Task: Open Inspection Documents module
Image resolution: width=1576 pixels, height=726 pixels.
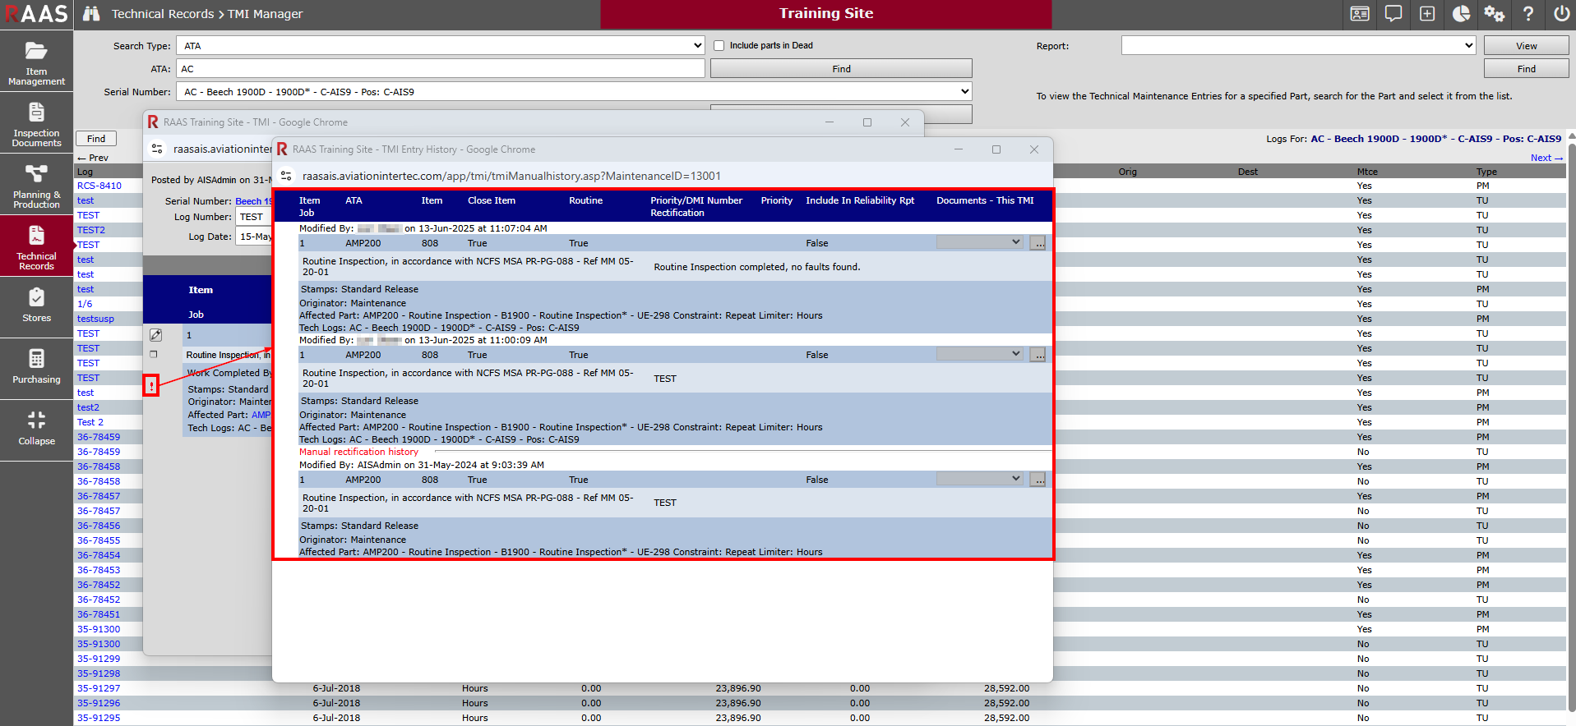Action: (36, 124)
